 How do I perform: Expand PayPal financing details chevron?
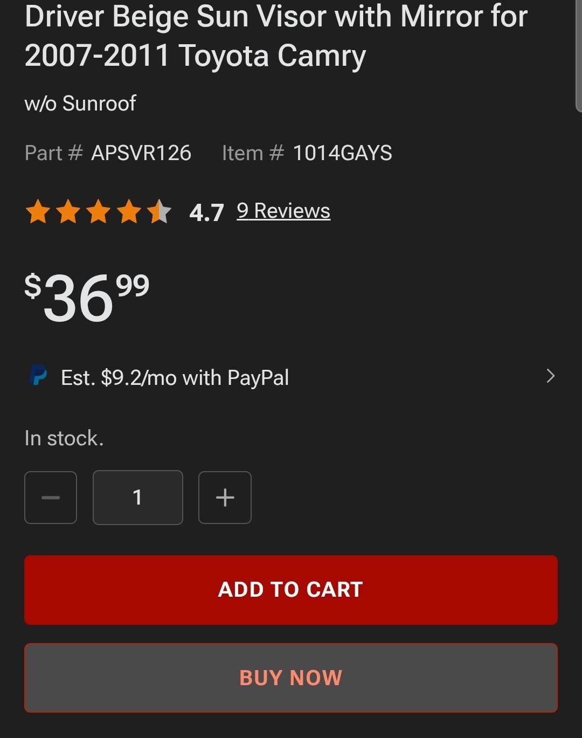point(550,376)
